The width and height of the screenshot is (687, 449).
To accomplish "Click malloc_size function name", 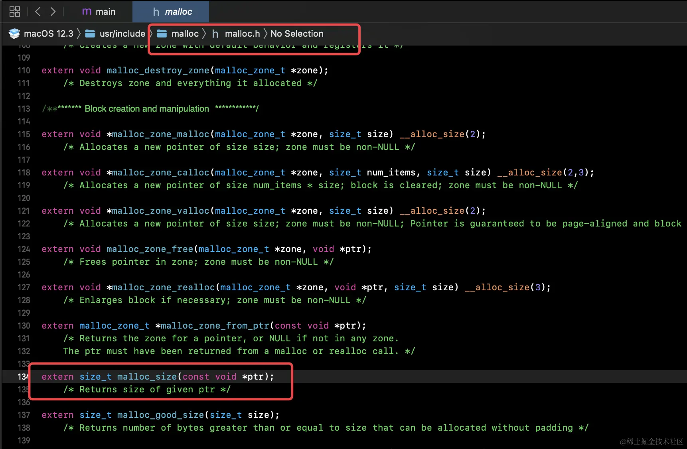I will [x=147, y=377].
